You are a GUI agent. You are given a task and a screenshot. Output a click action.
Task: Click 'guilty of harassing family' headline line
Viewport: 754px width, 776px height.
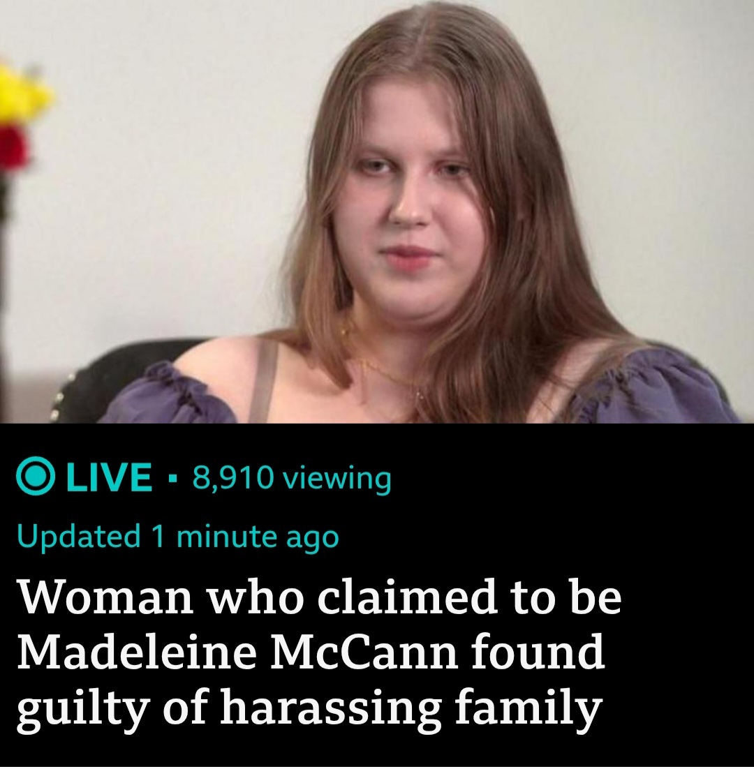pos(310,709)
